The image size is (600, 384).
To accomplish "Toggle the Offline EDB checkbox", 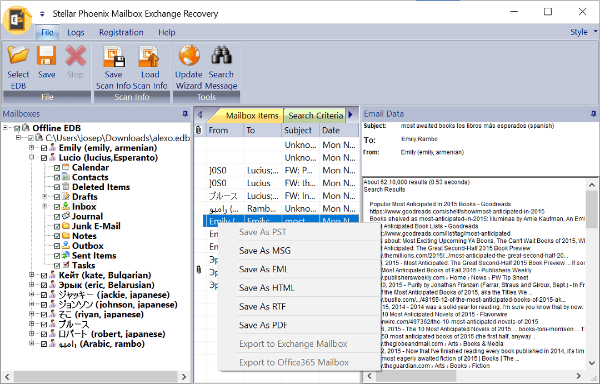I will [17, 128].
